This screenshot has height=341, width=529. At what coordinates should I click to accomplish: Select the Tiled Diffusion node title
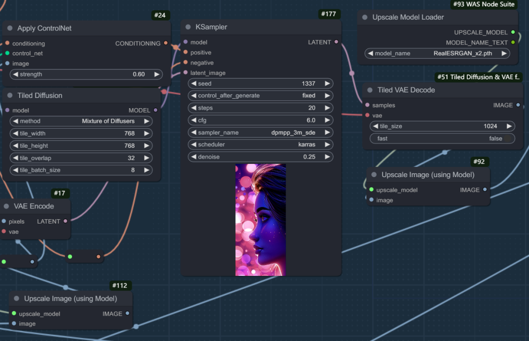coord(40,95)
